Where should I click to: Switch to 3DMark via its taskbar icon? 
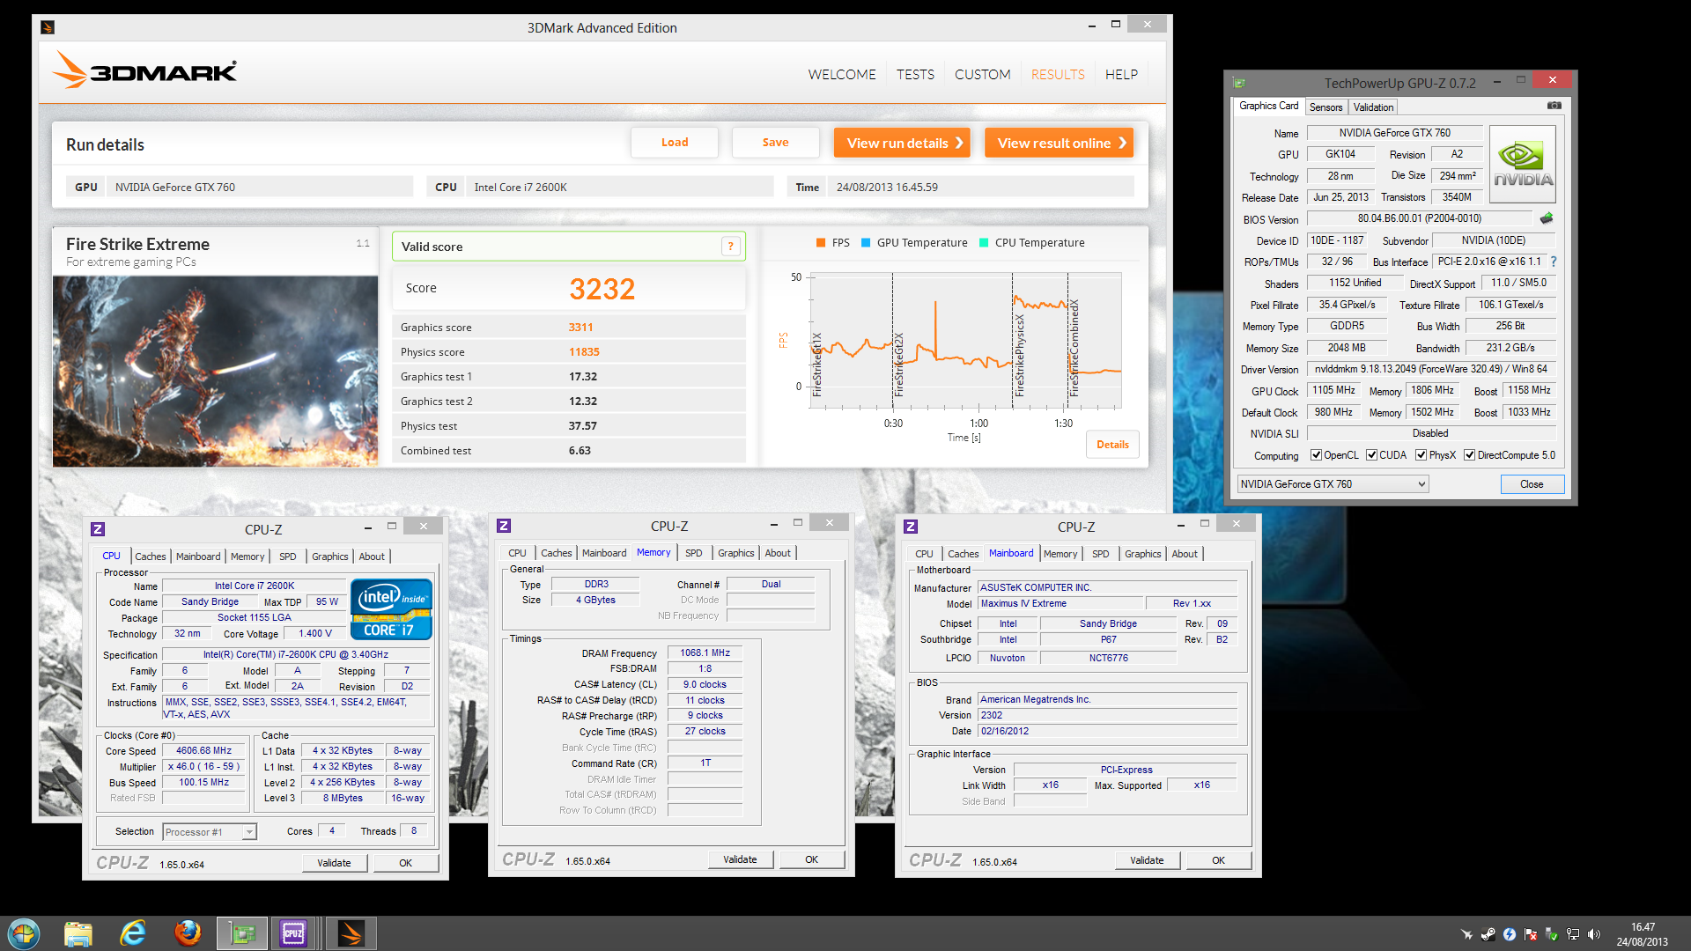coord(351,933)
